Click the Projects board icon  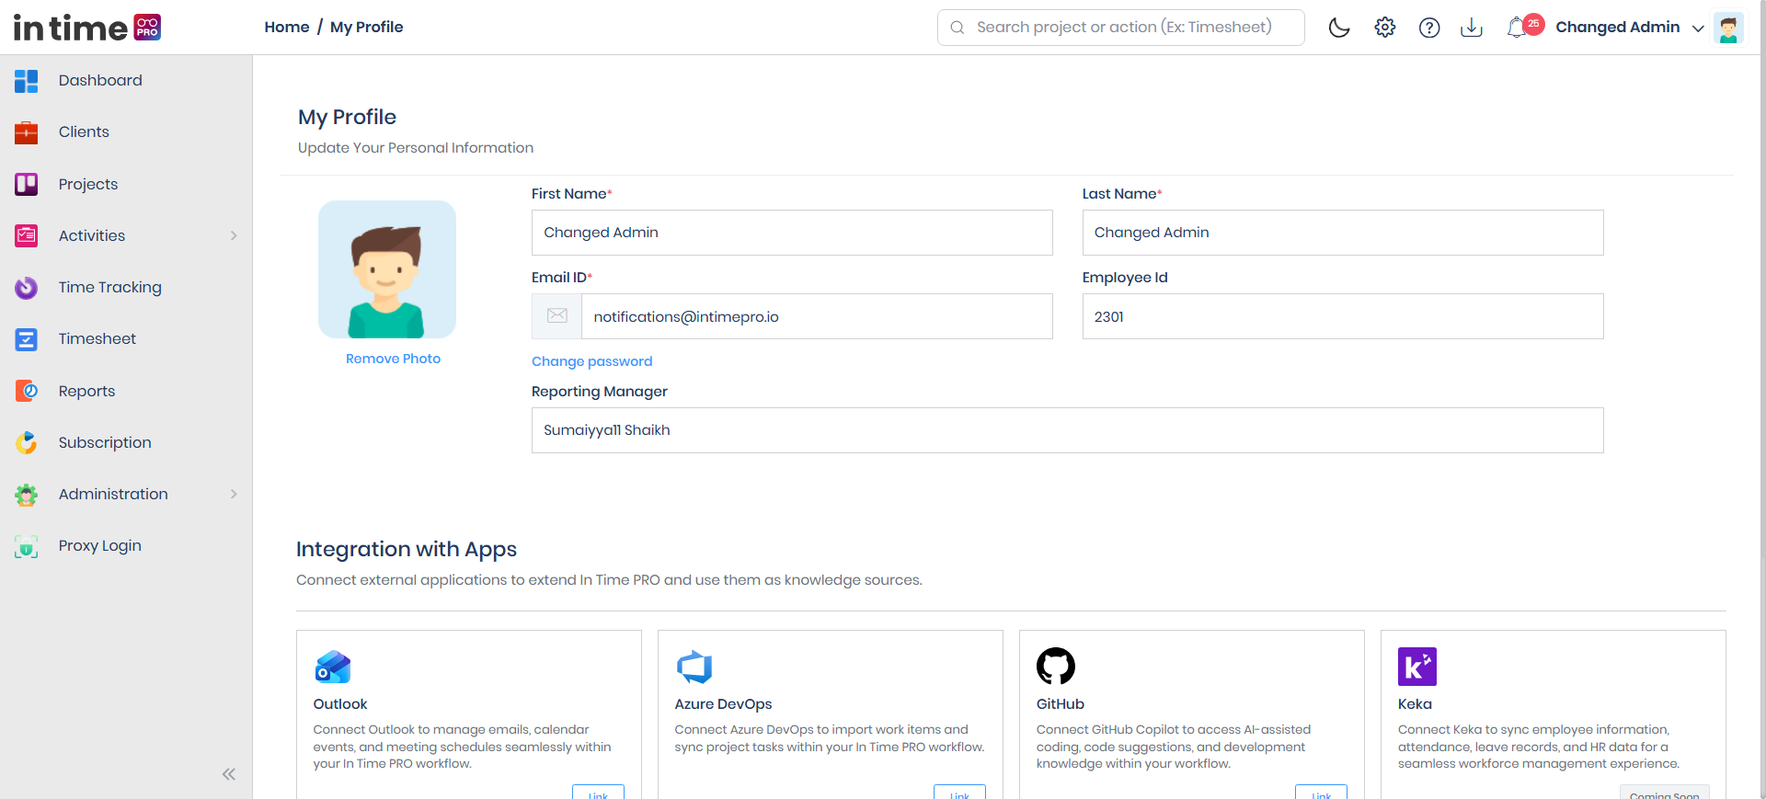tap(27, 184)
